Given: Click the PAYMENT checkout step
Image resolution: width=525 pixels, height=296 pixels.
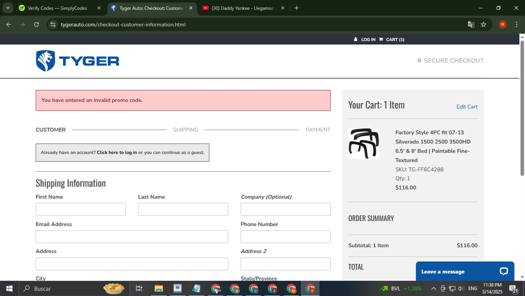Looking at the screenshot, I should tap(318, 130).
